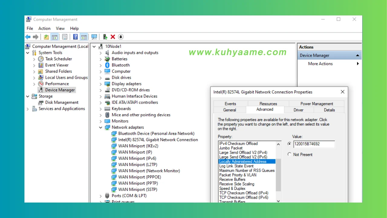The image size is (387, 218).
Task: Select IPv4 Checksum Offload property
Action: [239, 144]
